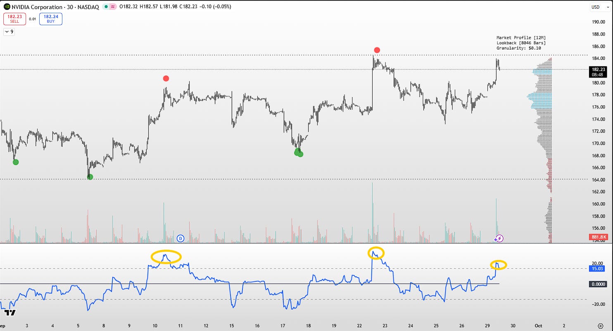
Task: Click the 'Oct' label on the time axis
Action: (x=539, y=326)
